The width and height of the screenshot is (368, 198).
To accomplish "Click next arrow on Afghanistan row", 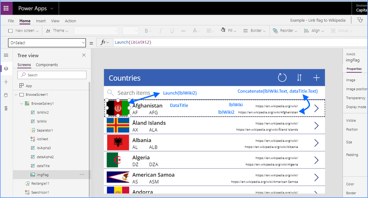I will pyautogui.click(x=316, y=108).
